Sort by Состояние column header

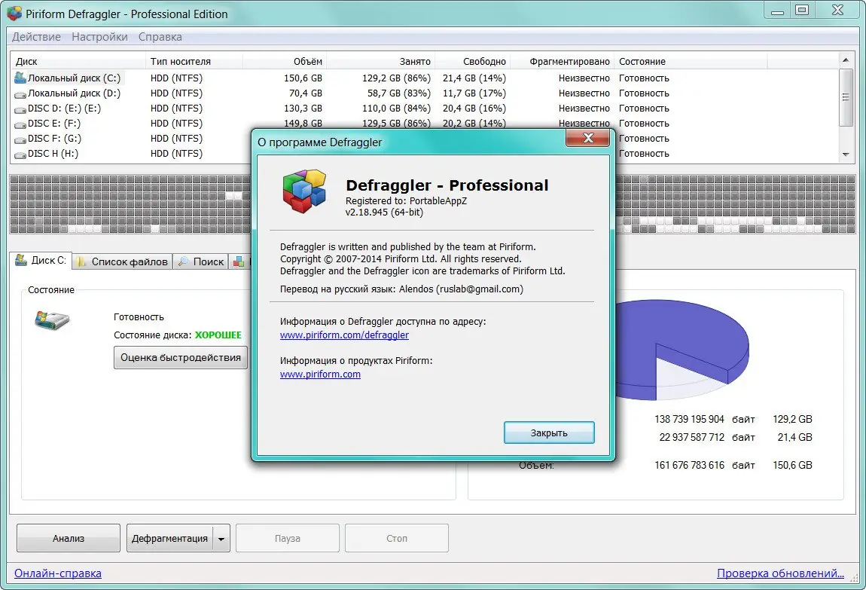[x=691, y=61]
